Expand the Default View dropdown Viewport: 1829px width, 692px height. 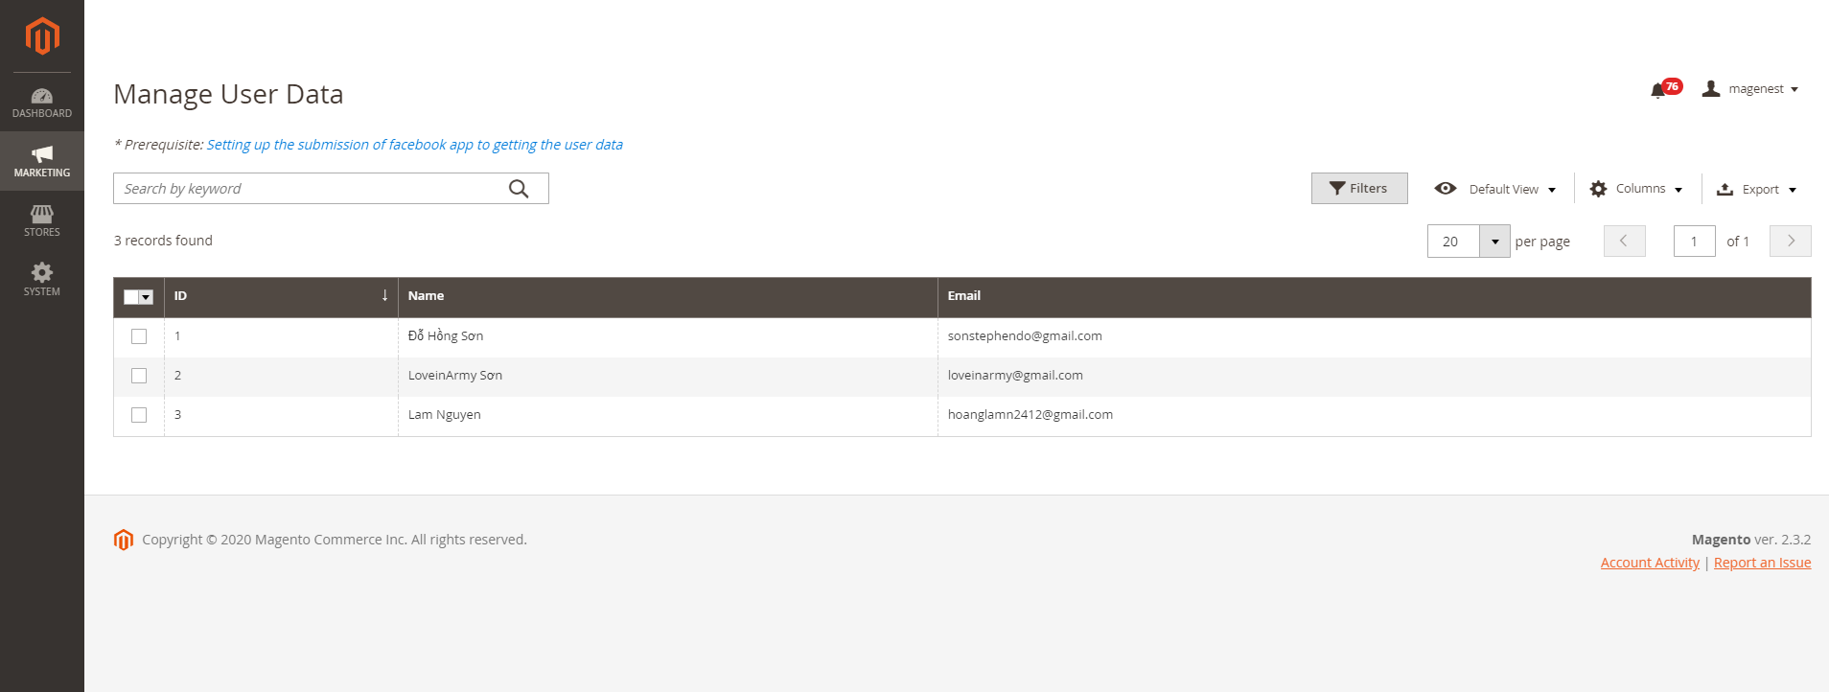tap(1495, 189)
